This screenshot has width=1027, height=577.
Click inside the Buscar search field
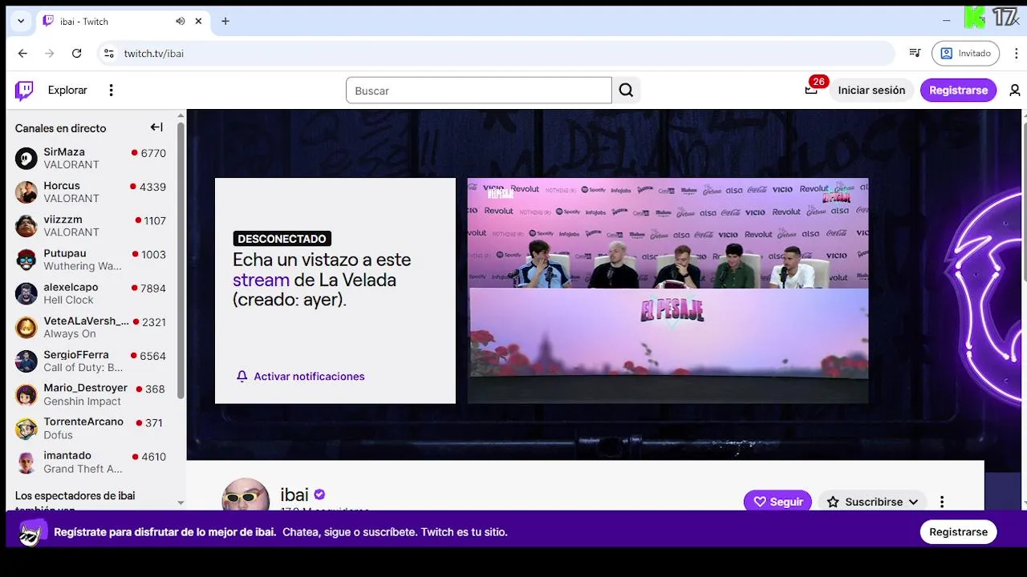(478, 91)
